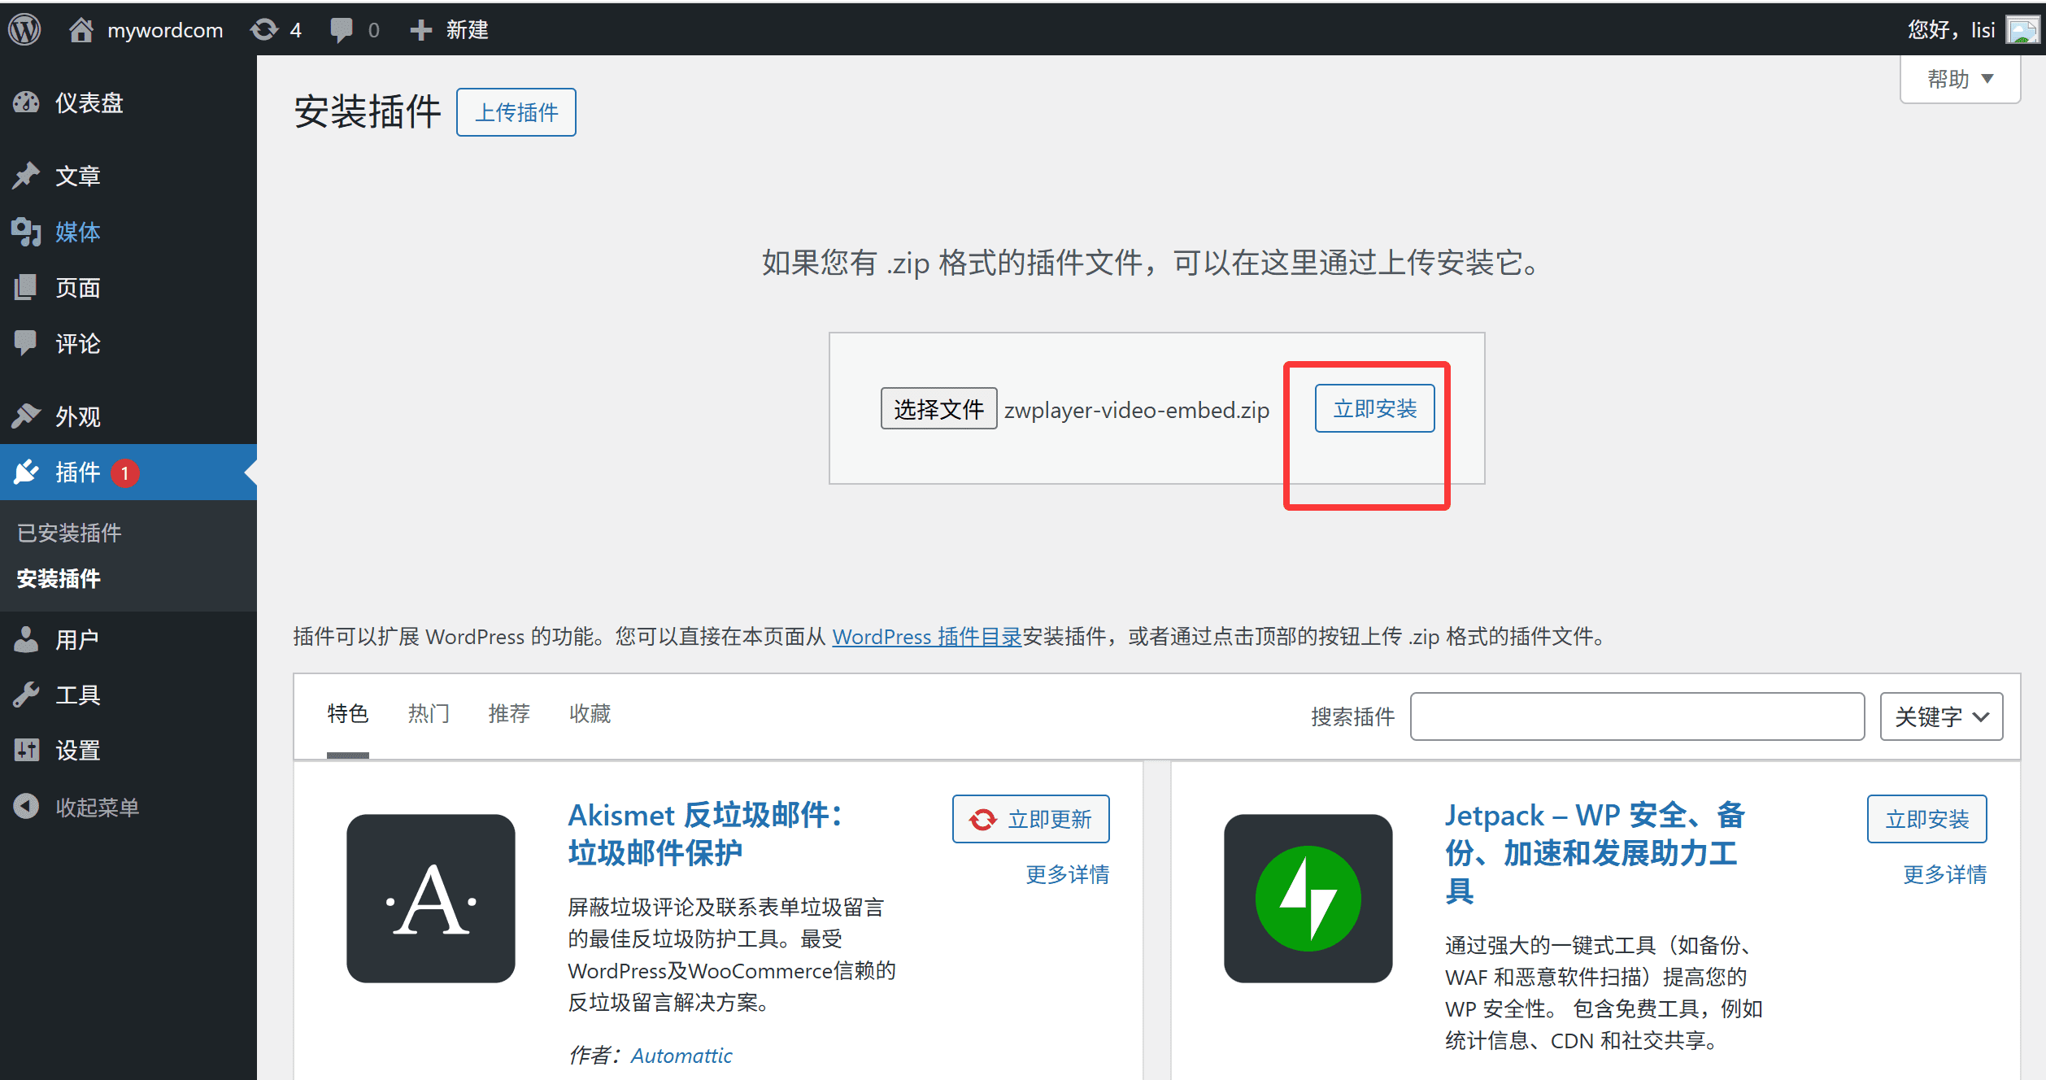This screenshot has width=2046, height=1080.
Task: Expand the 帮助 help dropdown
Action: click(x=1960, y=79)
